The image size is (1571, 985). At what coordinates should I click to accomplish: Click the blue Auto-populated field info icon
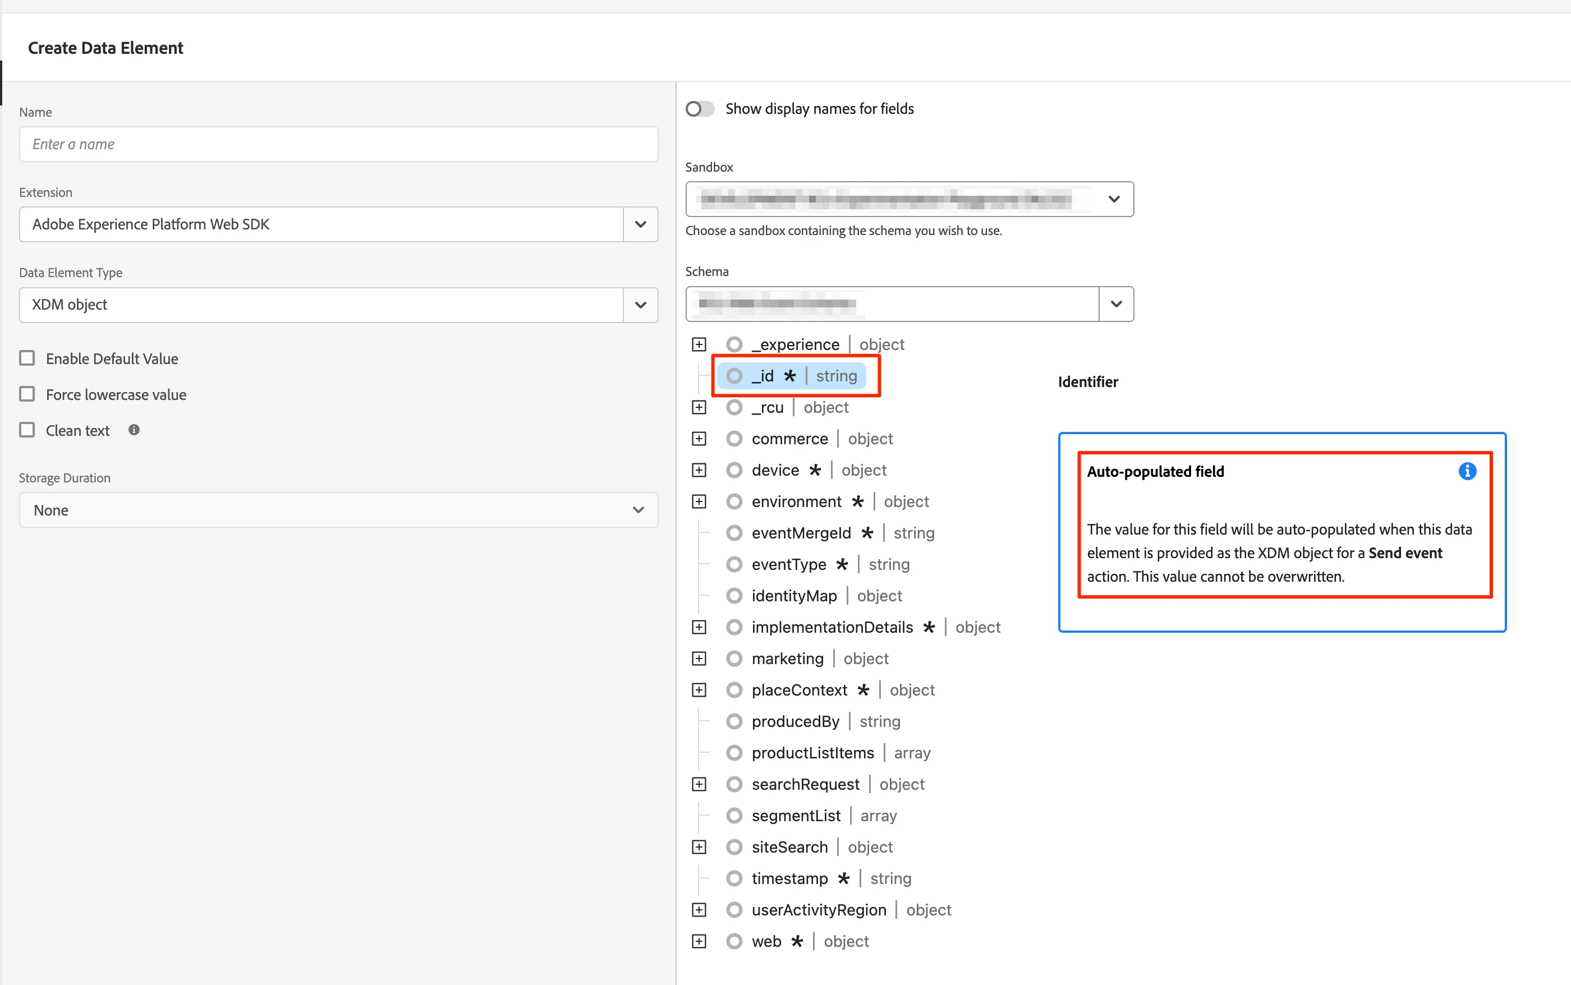coord(1467,471)
